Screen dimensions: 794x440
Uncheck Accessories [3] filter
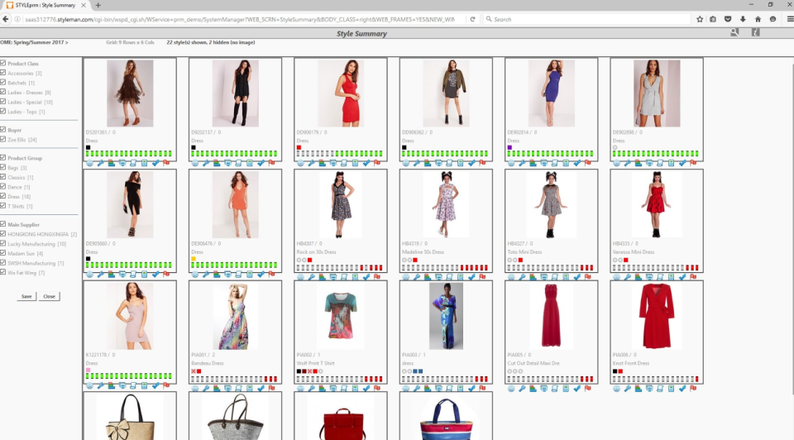(x=3, y=73)
